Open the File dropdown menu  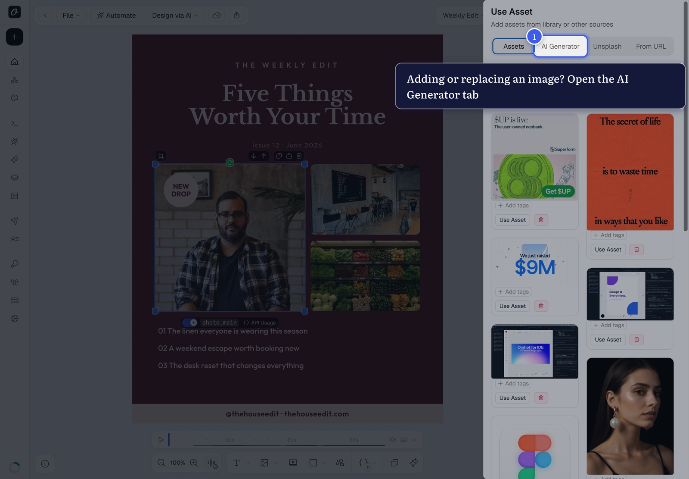[x=71, y=16]
